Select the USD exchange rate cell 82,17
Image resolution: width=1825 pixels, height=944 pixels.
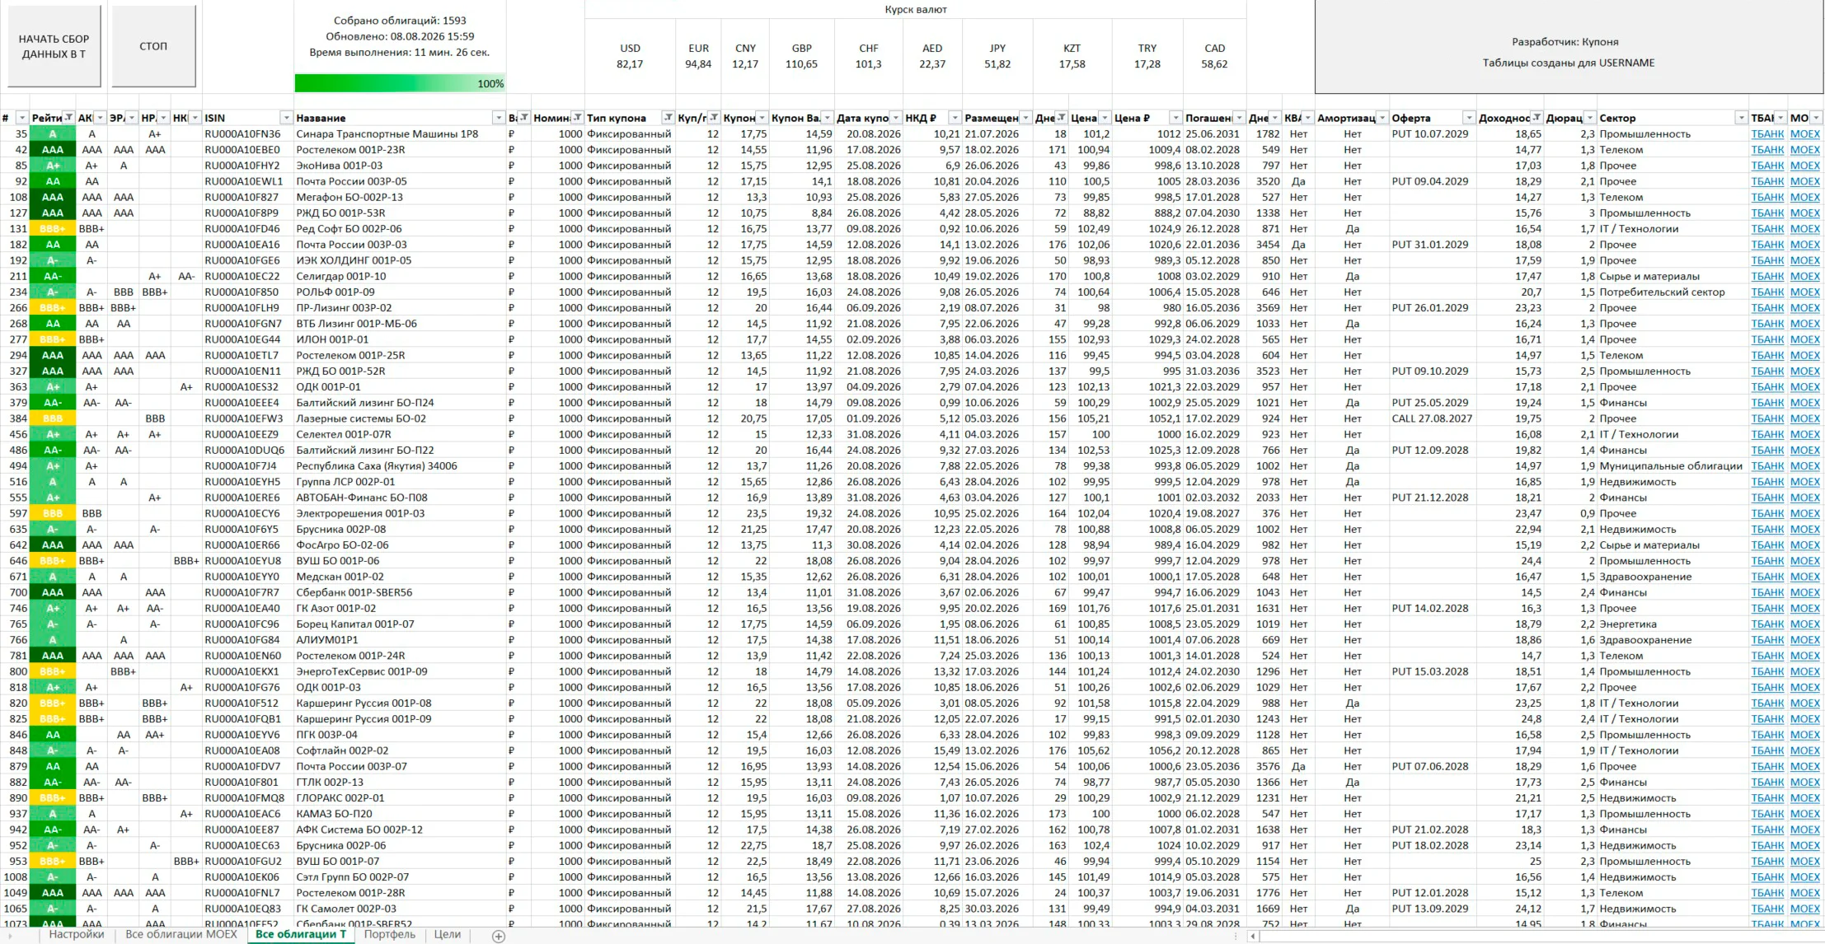click(630, 64)
